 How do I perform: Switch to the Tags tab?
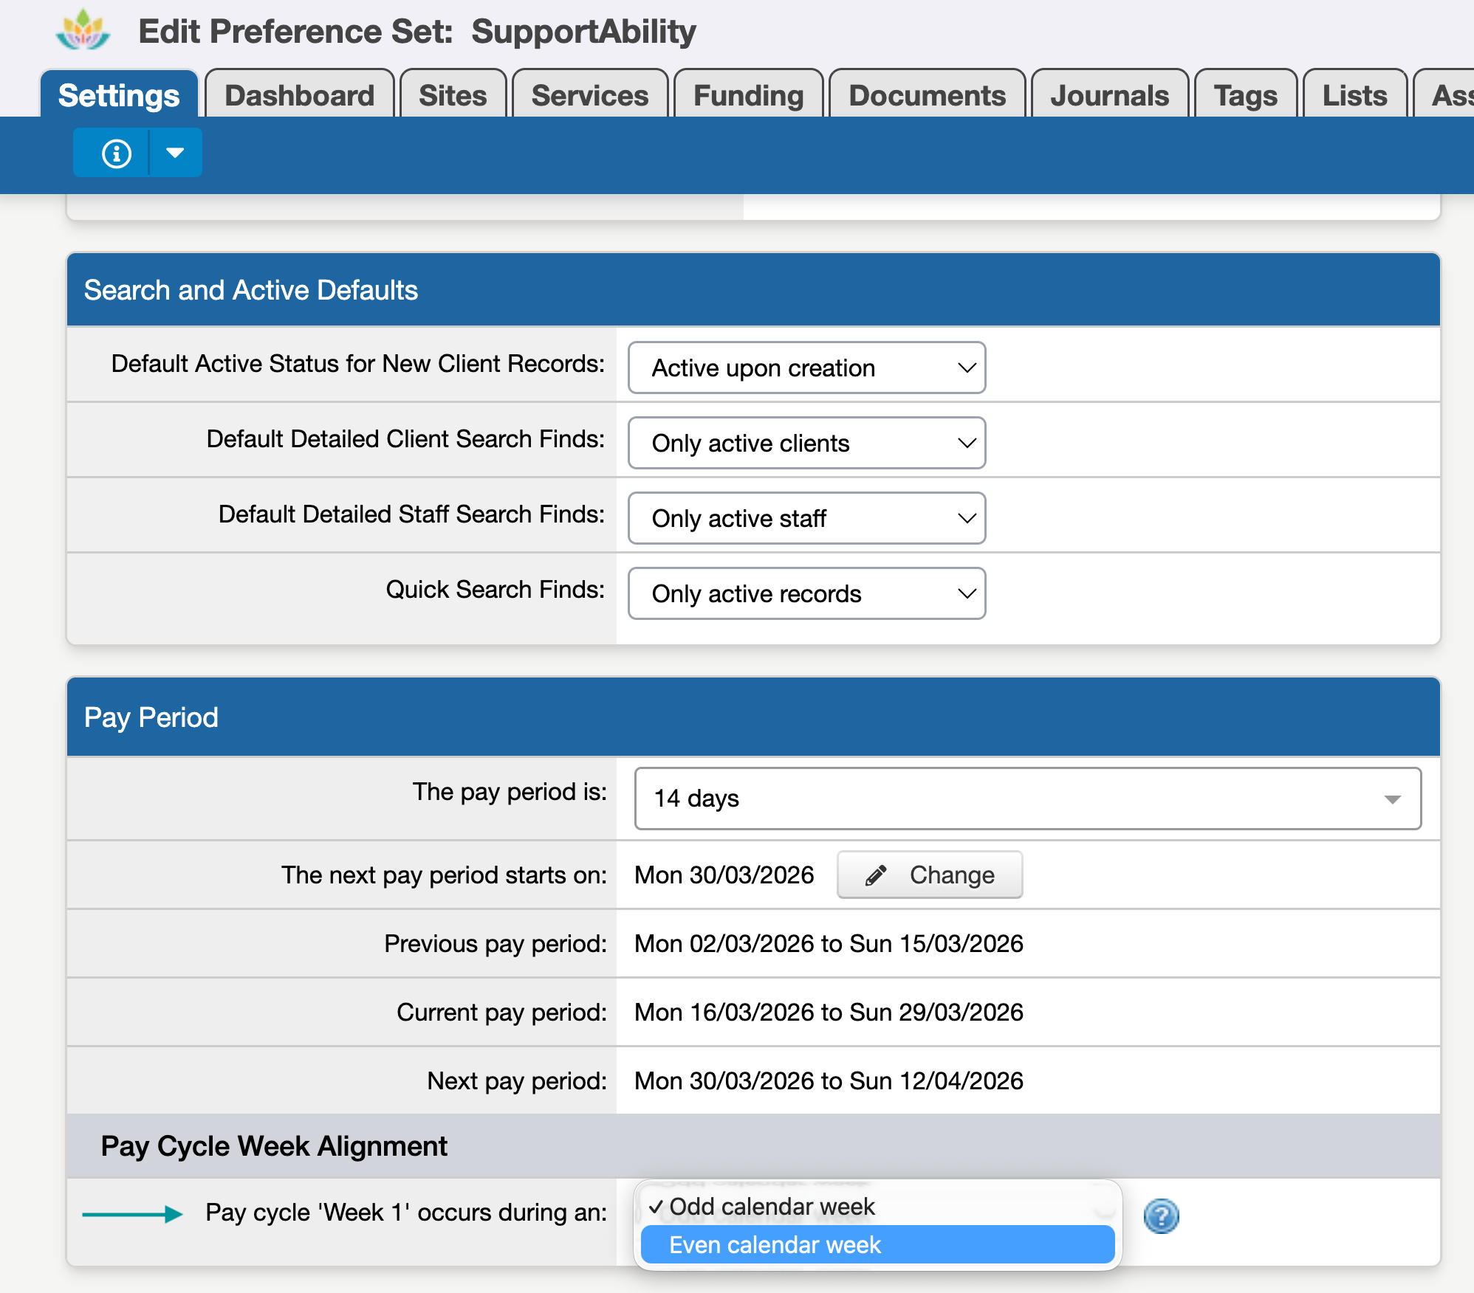[x=1245, y=95]
